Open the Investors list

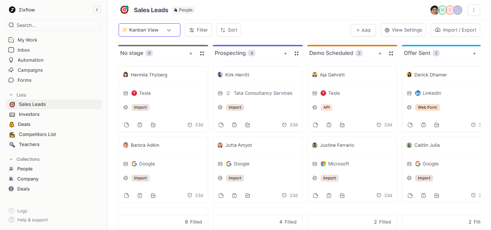point(29,114)
